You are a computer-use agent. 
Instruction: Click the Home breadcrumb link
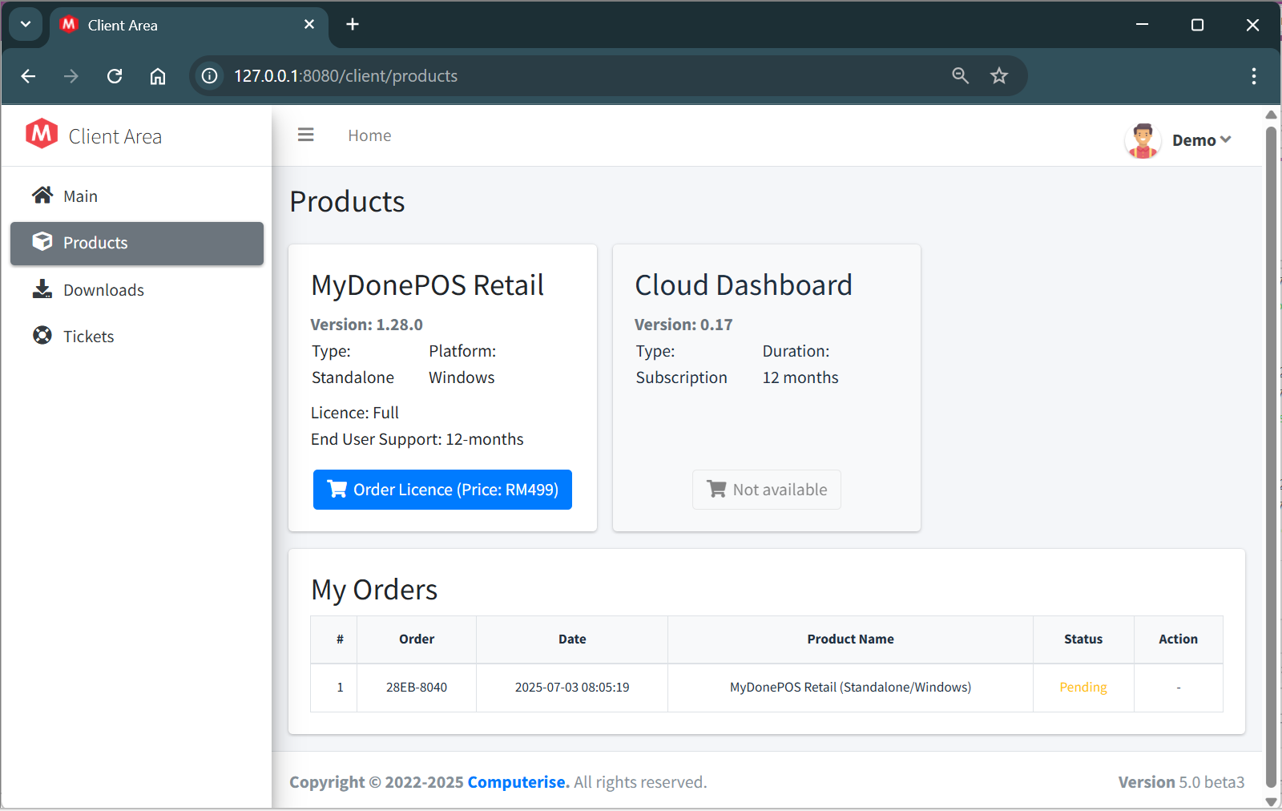369,135
